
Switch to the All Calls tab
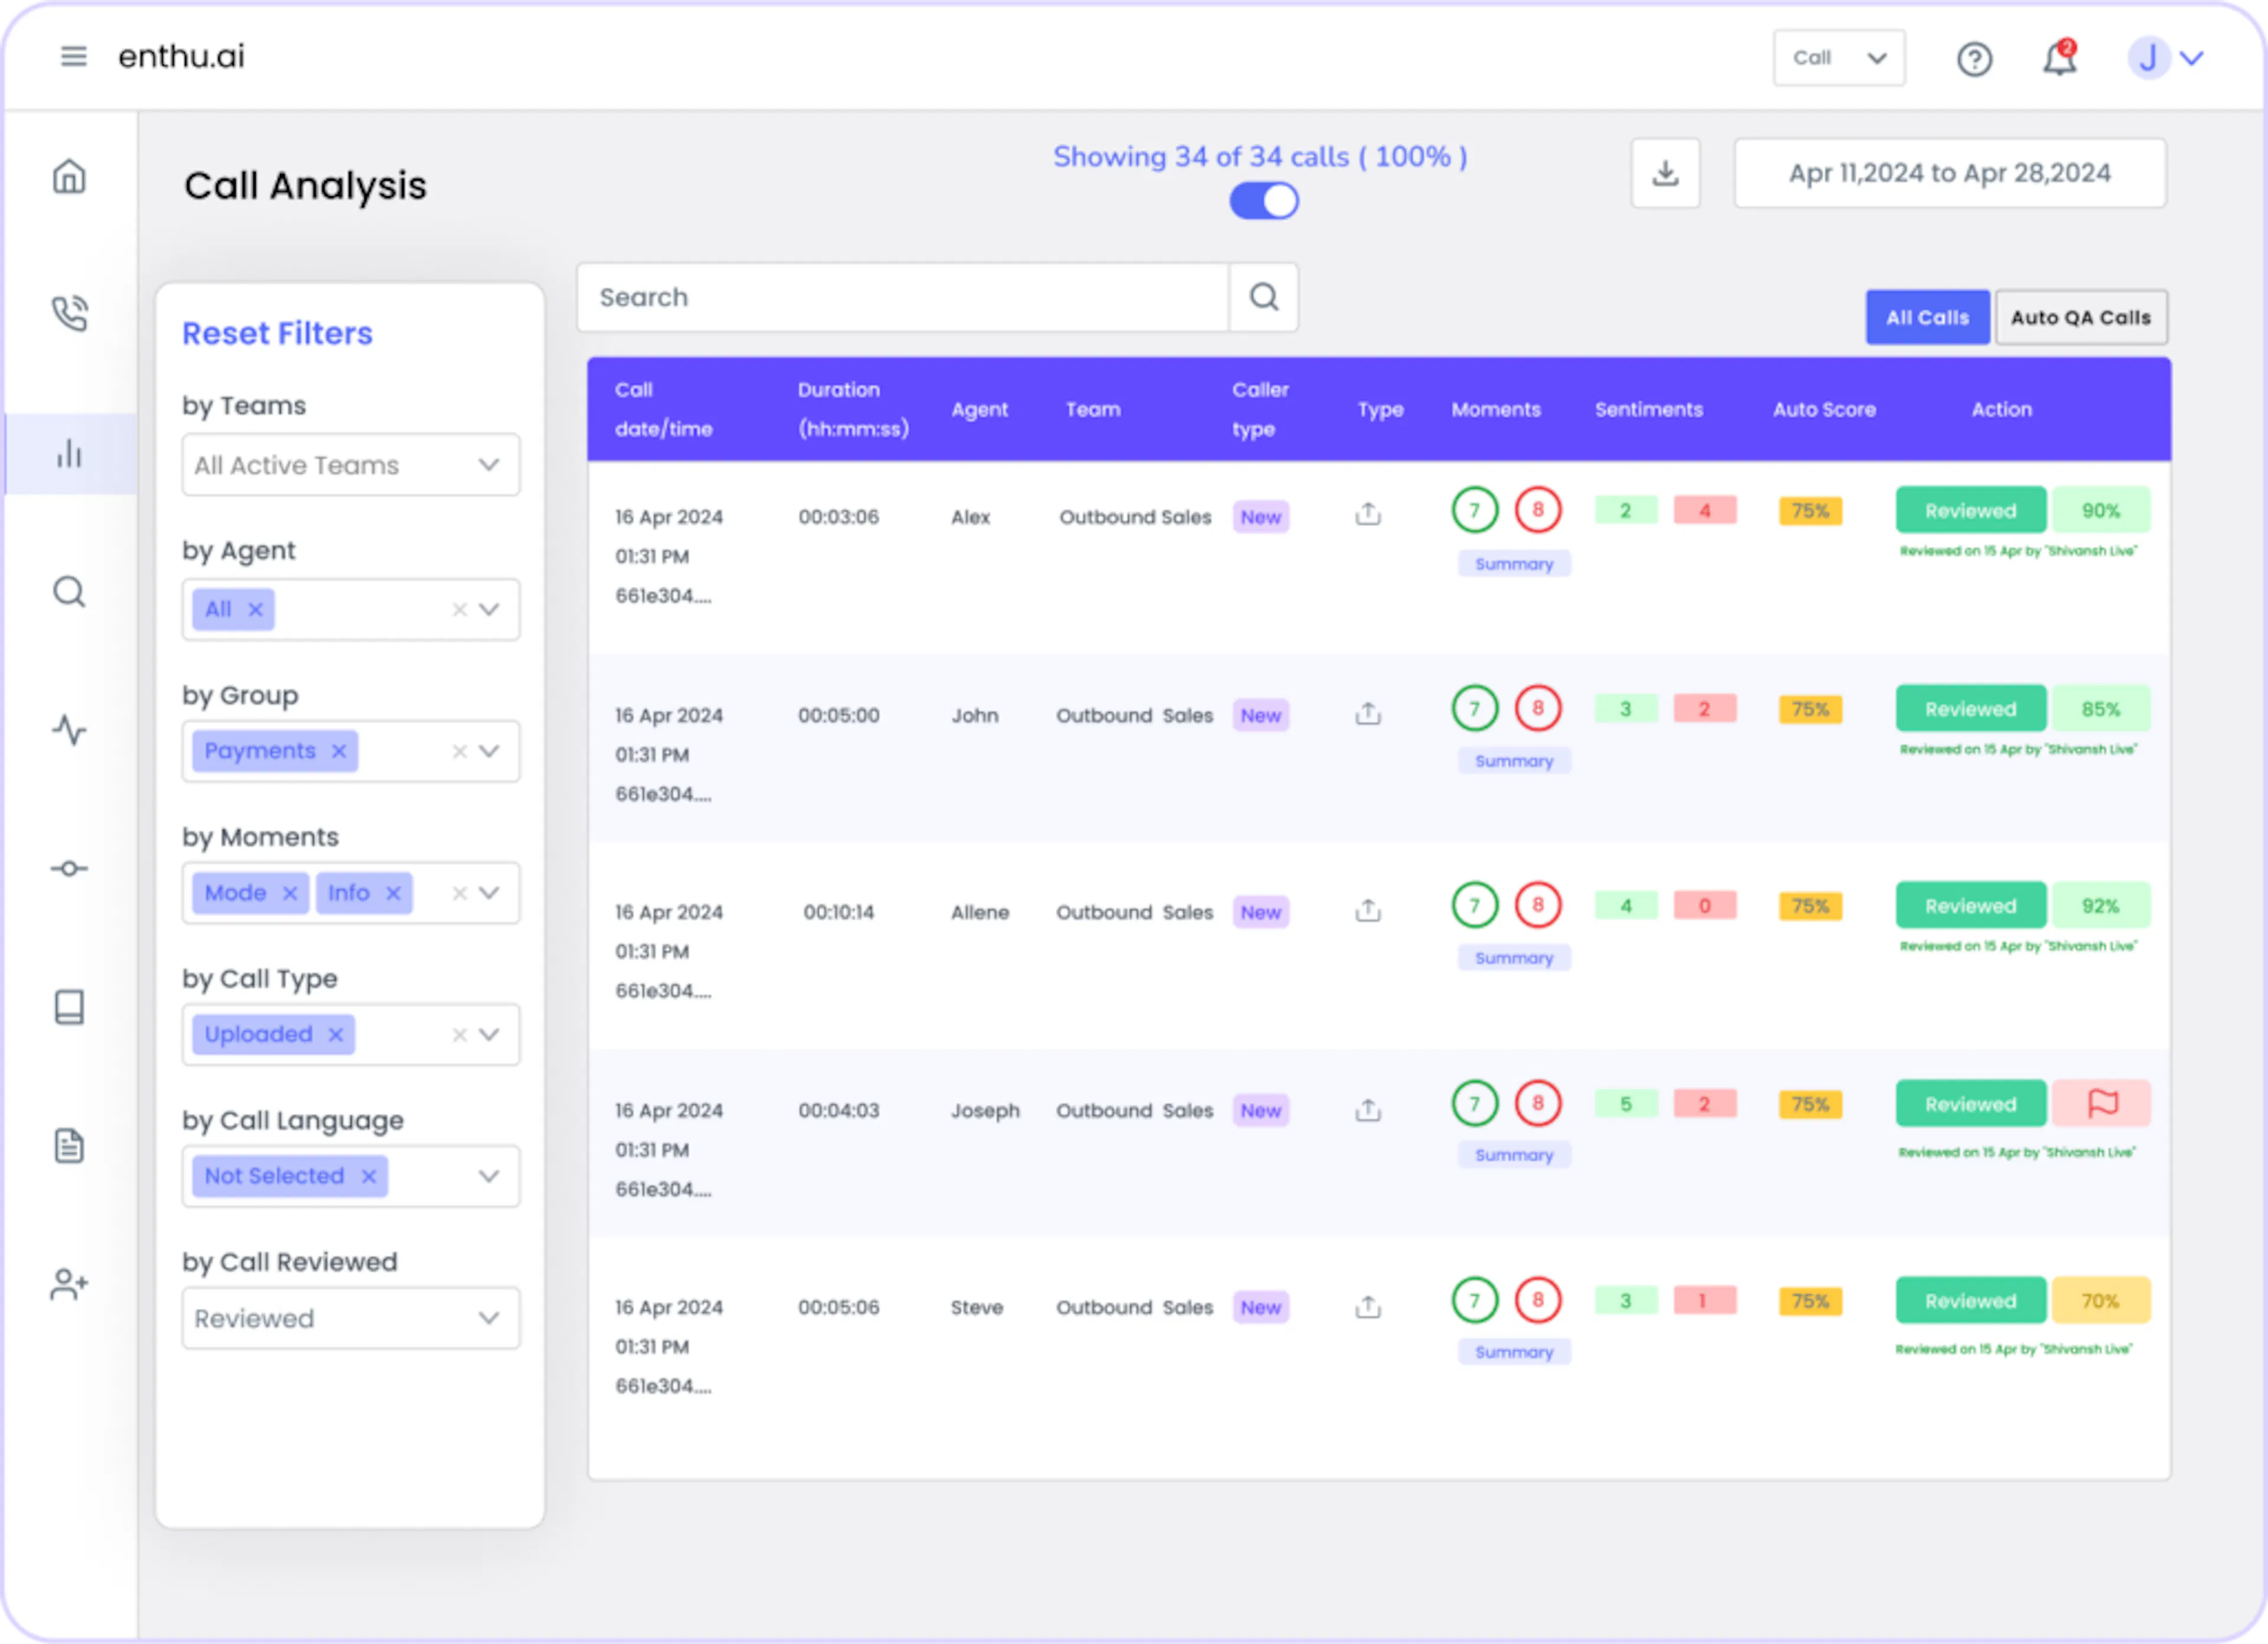1927,317
